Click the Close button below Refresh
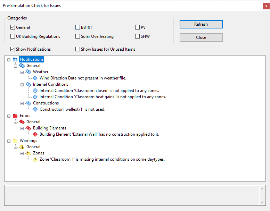 click(x=201, y=37)
